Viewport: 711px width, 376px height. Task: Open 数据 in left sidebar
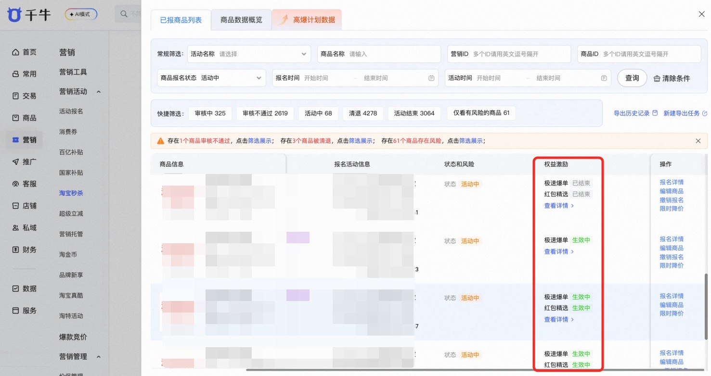(24, 288)
